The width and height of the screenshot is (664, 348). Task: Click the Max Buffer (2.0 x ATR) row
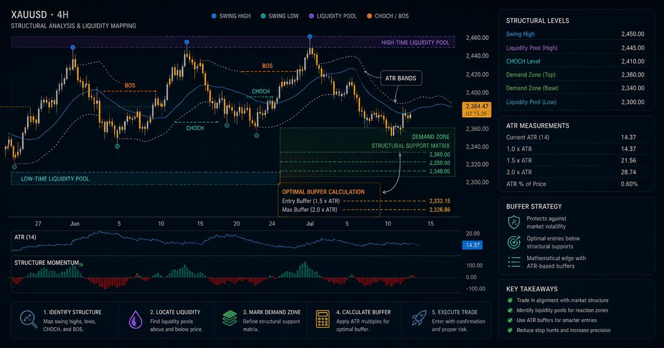coord(366,210)
